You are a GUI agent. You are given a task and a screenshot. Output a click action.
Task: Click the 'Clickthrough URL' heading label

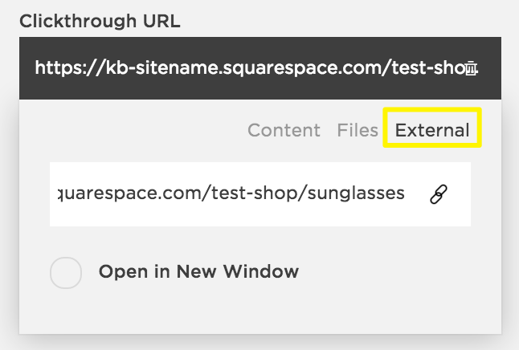coord(100,21)
